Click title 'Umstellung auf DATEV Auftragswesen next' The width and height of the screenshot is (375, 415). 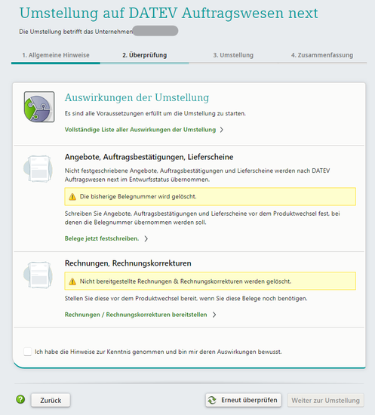(168, 14)
